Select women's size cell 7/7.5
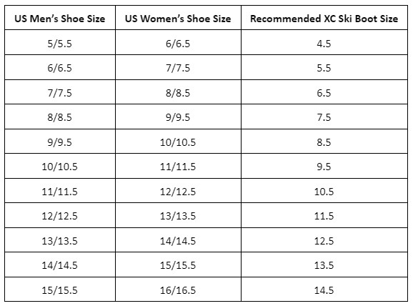The width and height of the screenshot is (413, 306). pyautogui.click(x=178, y=67)
